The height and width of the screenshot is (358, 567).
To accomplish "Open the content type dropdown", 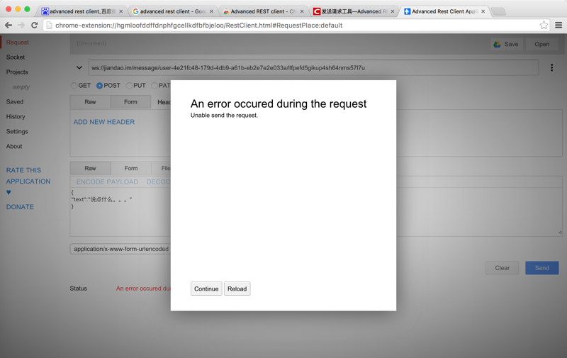I will (x=120, y=249).
